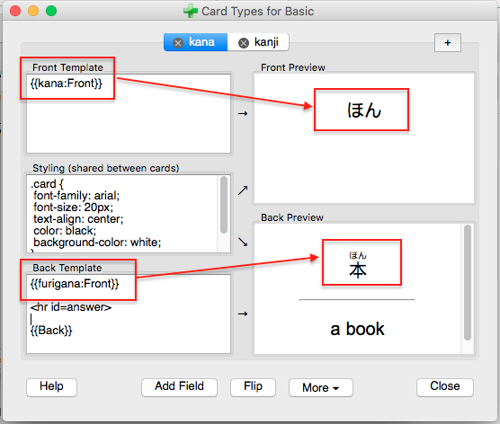
Task: Click the ほん text in Front Preview
Action: [364, 110]
